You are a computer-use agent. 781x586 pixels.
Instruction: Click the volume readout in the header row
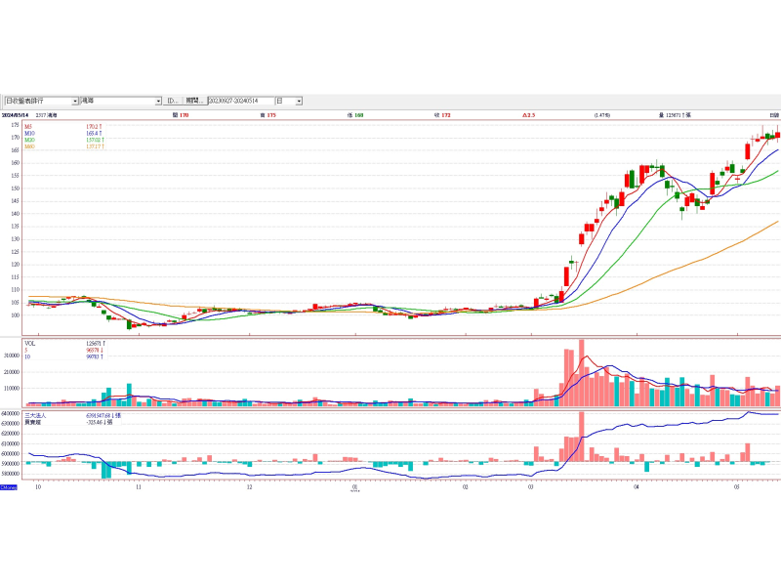(x=675, y=115)
